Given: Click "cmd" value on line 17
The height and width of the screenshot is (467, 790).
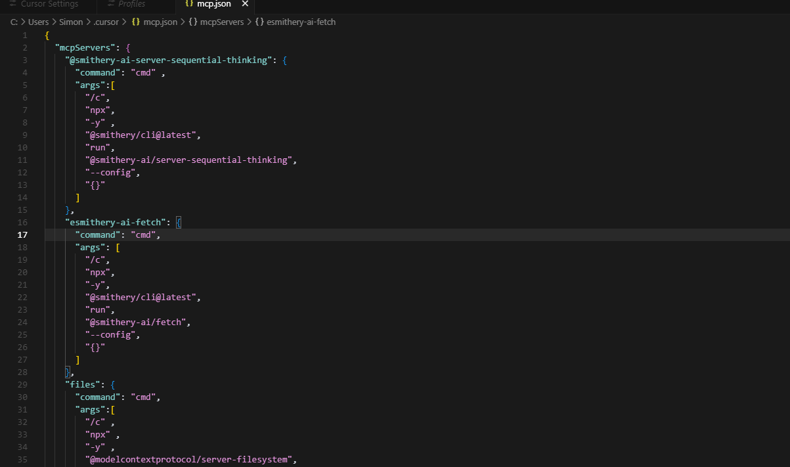Looking at the screenshot, I should tap(143, 234).
